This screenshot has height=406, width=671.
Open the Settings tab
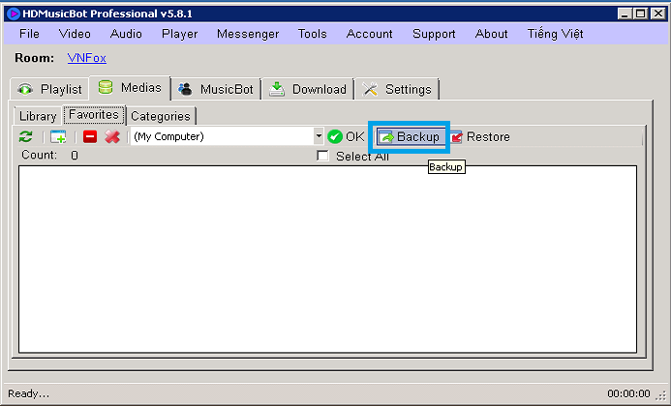(398, 89)
